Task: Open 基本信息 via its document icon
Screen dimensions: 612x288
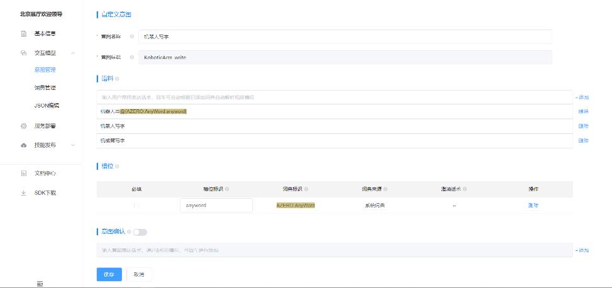Action: (x=23, y=33)
